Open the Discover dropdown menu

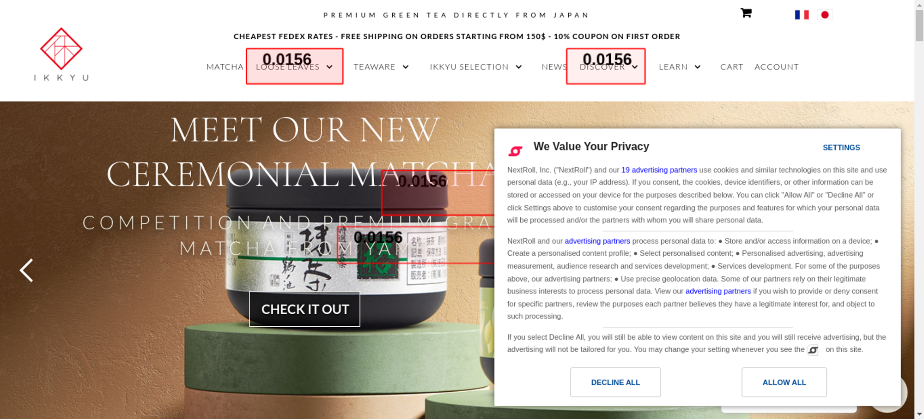pyautogui.click(x=608, y=67)
